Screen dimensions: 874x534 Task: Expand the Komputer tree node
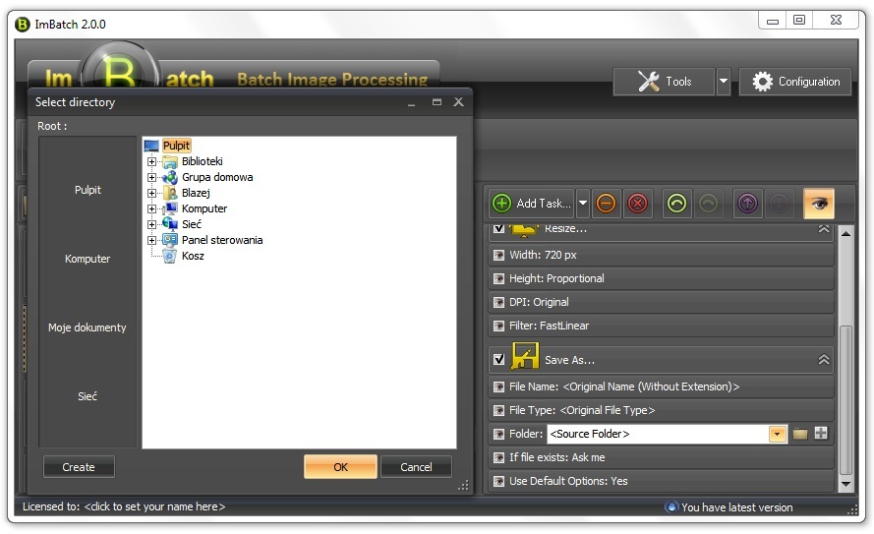pos(151,208)
